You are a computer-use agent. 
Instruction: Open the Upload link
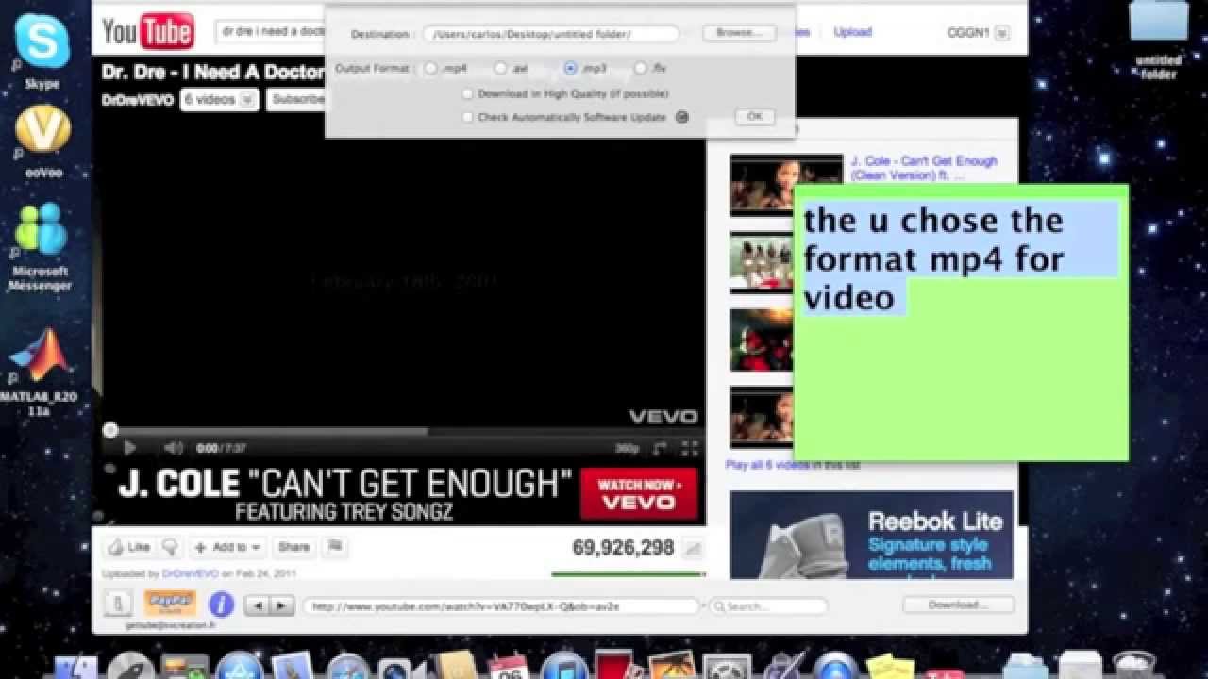tap(852, 32)
